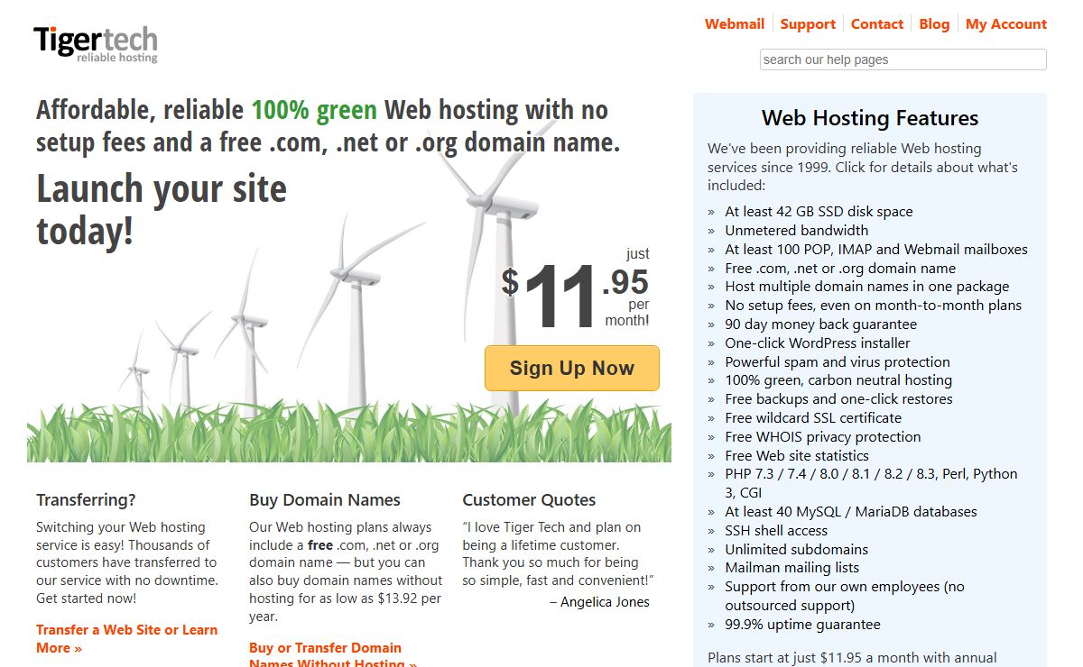Click 90 day money back guarantee
This screenshot has height=667, width=1083.
pyautogui.click(x=820, y=324)
